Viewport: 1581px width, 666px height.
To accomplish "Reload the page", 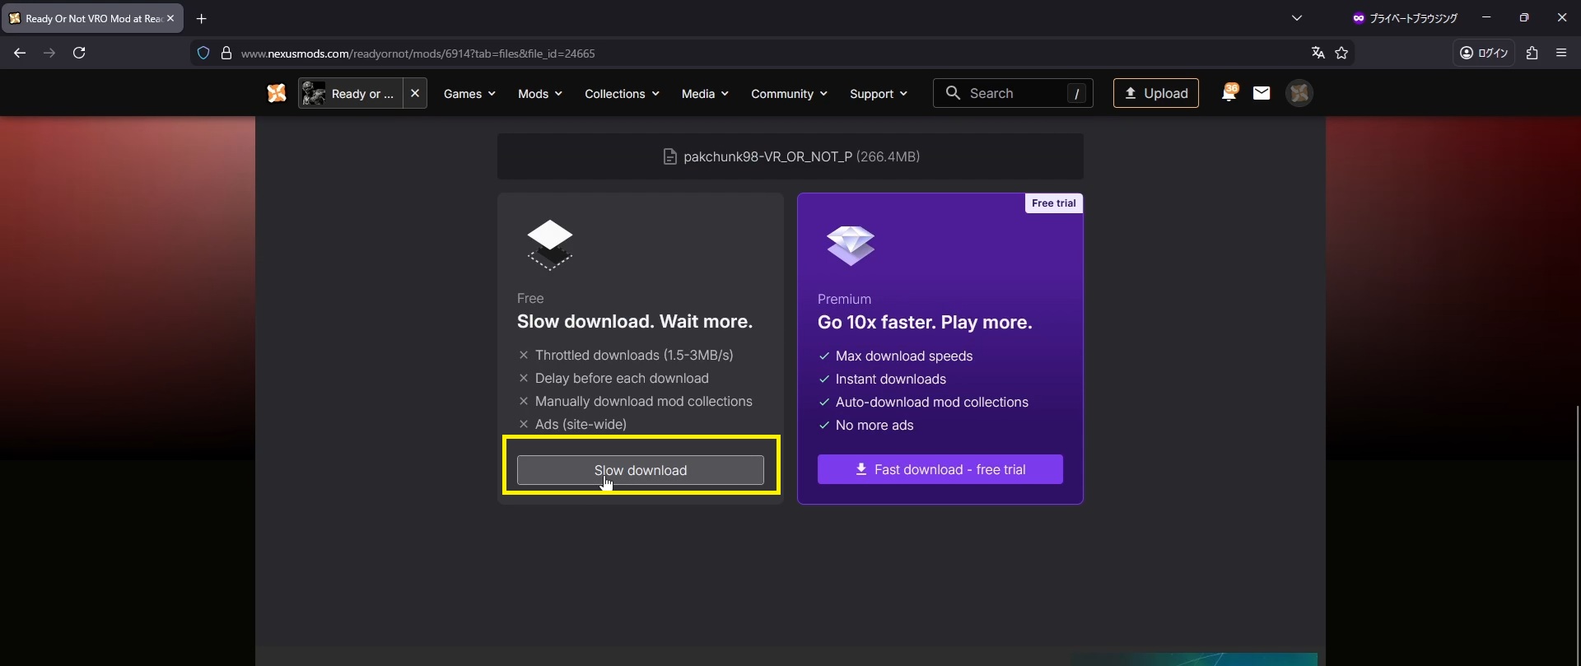I will click(x=79, y=53).
